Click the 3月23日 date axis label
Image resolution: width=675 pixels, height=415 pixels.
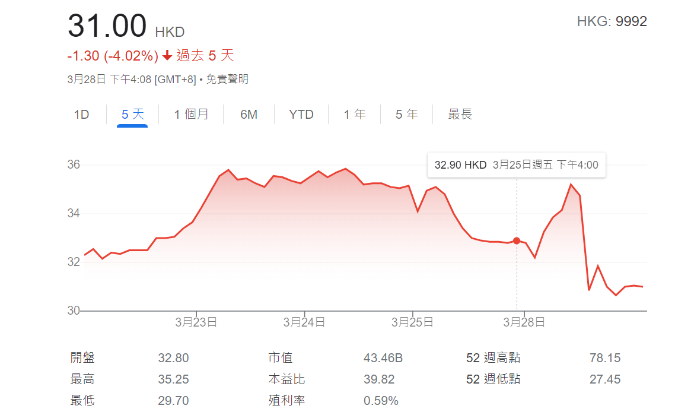point(196,322)
